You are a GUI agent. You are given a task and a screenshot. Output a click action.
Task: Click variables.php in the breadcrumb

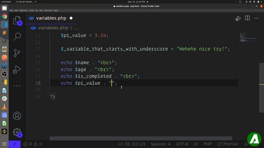click(53, 28)
